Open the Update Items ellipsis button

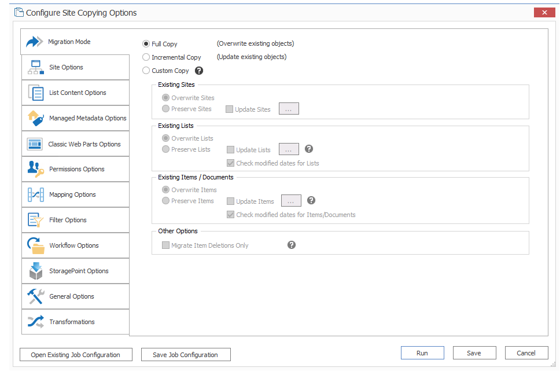click(x=291, y=201)
